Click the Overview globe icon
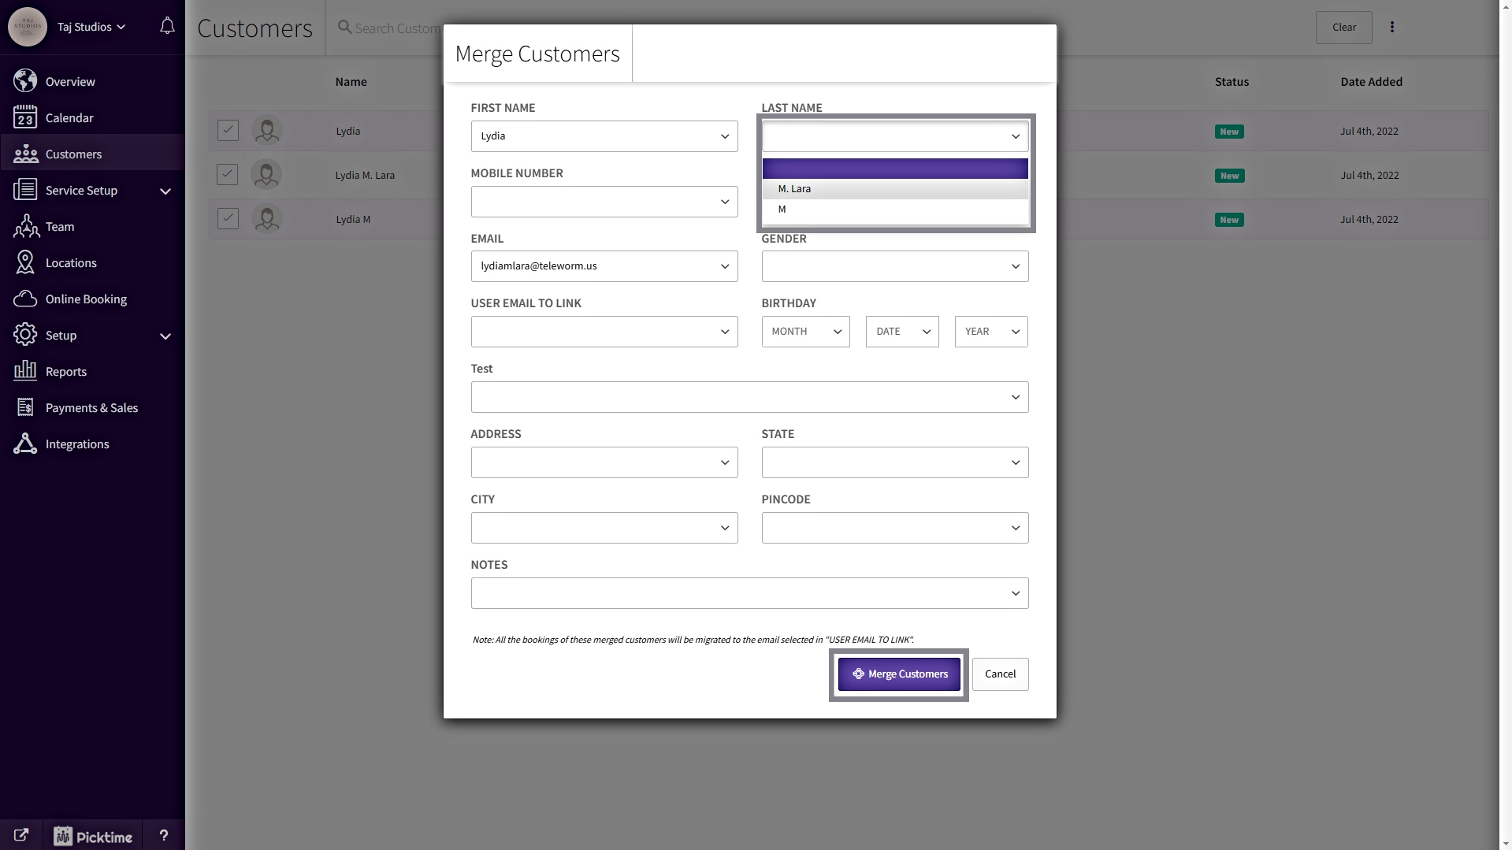 25,81
